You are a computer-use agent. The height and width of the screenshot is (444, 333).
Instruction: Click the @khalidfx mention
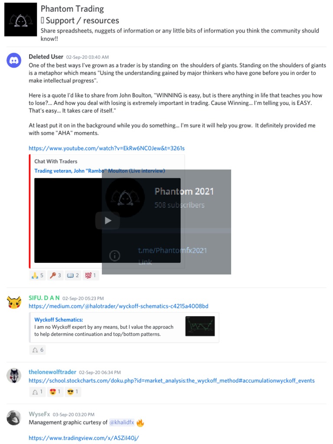pyautogui.click(x=122, y=422)
